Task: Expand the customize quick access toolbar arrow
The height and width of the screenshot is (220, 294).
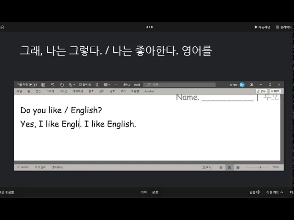Action: (x=116, y=85)
